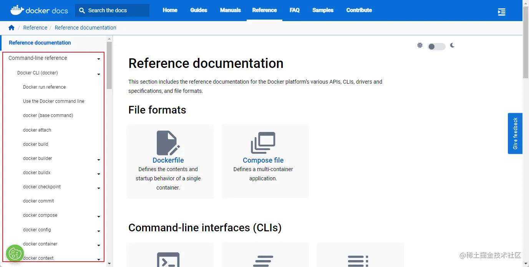Expand the docker container item
Viewport: 529px width, 267px height.
point(99,245)
